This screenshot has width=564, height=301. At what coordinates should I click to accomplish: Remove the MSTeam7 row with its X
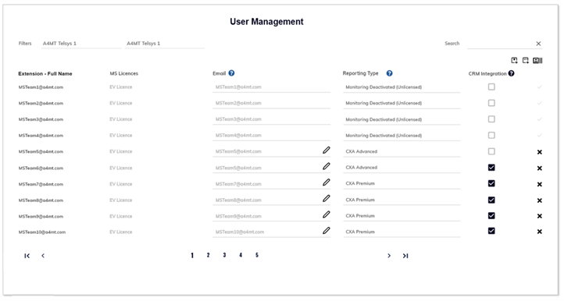540,184
